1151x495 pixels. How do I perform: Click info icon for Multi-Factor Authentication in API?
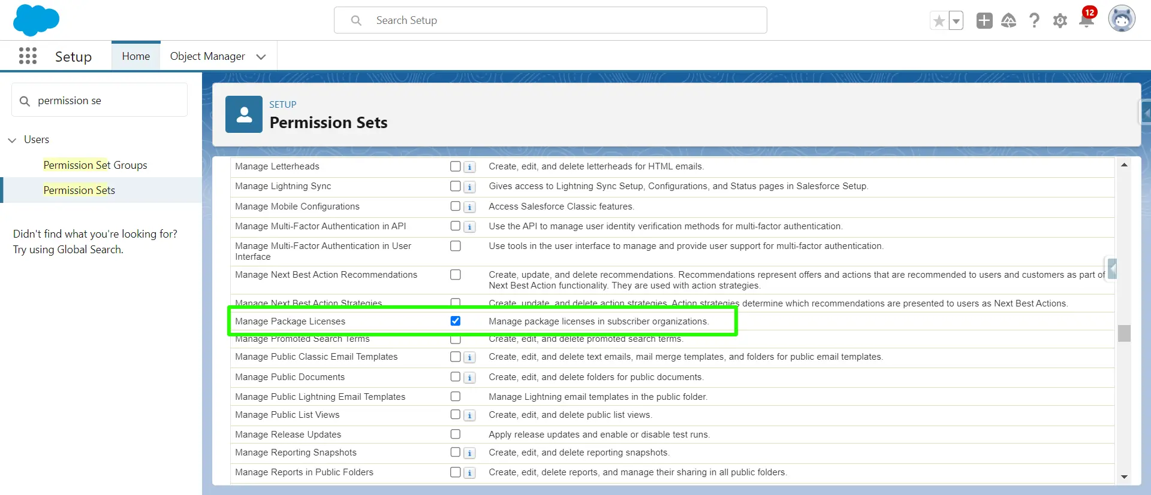(469, 227)
